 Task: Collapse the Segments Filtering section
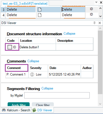pos(47,88)
